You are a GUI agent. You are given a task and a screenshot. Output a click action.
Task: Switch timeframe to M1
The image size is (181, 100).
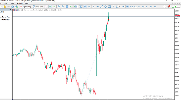point(123,7)
